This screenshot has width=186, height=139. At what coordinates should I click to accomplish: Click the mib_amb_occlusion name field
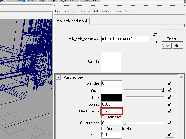click(125, 39)
